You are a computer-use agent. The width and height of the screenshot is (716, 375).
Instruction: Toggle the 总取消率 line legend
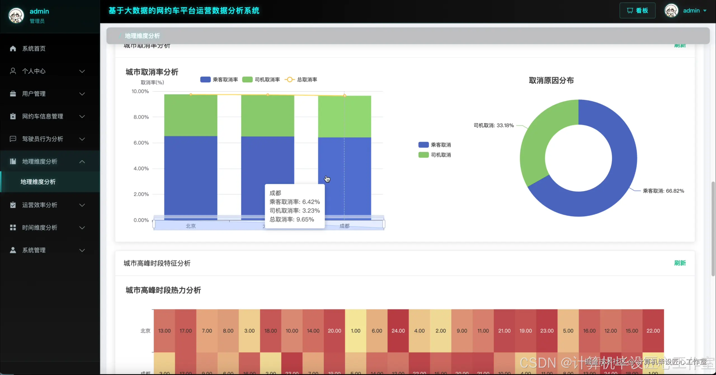(301, 80)
